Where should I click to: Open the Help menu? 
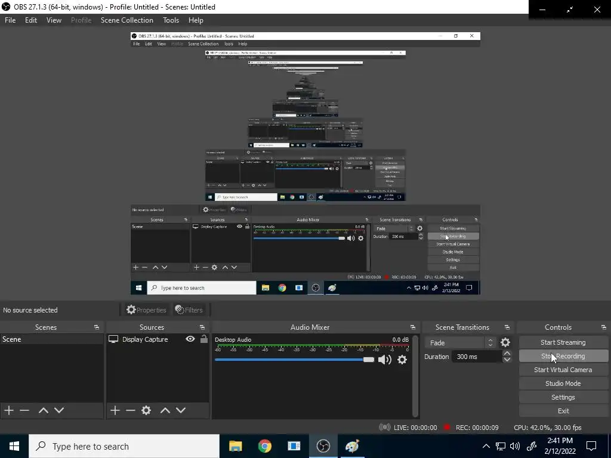coord(196,20)
